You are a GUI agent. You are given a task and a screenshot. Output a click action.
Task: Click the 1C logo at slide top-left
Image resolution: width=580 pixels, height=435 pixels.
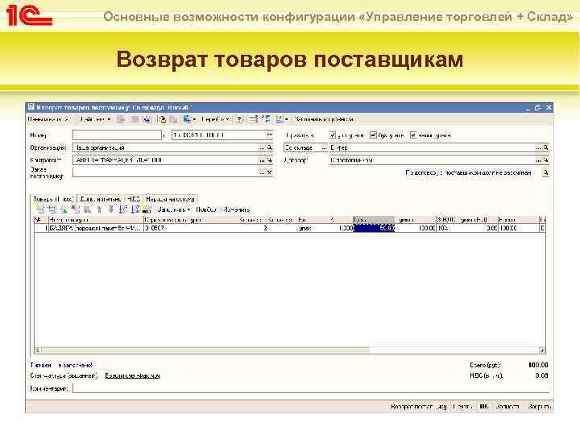[29, 14]
